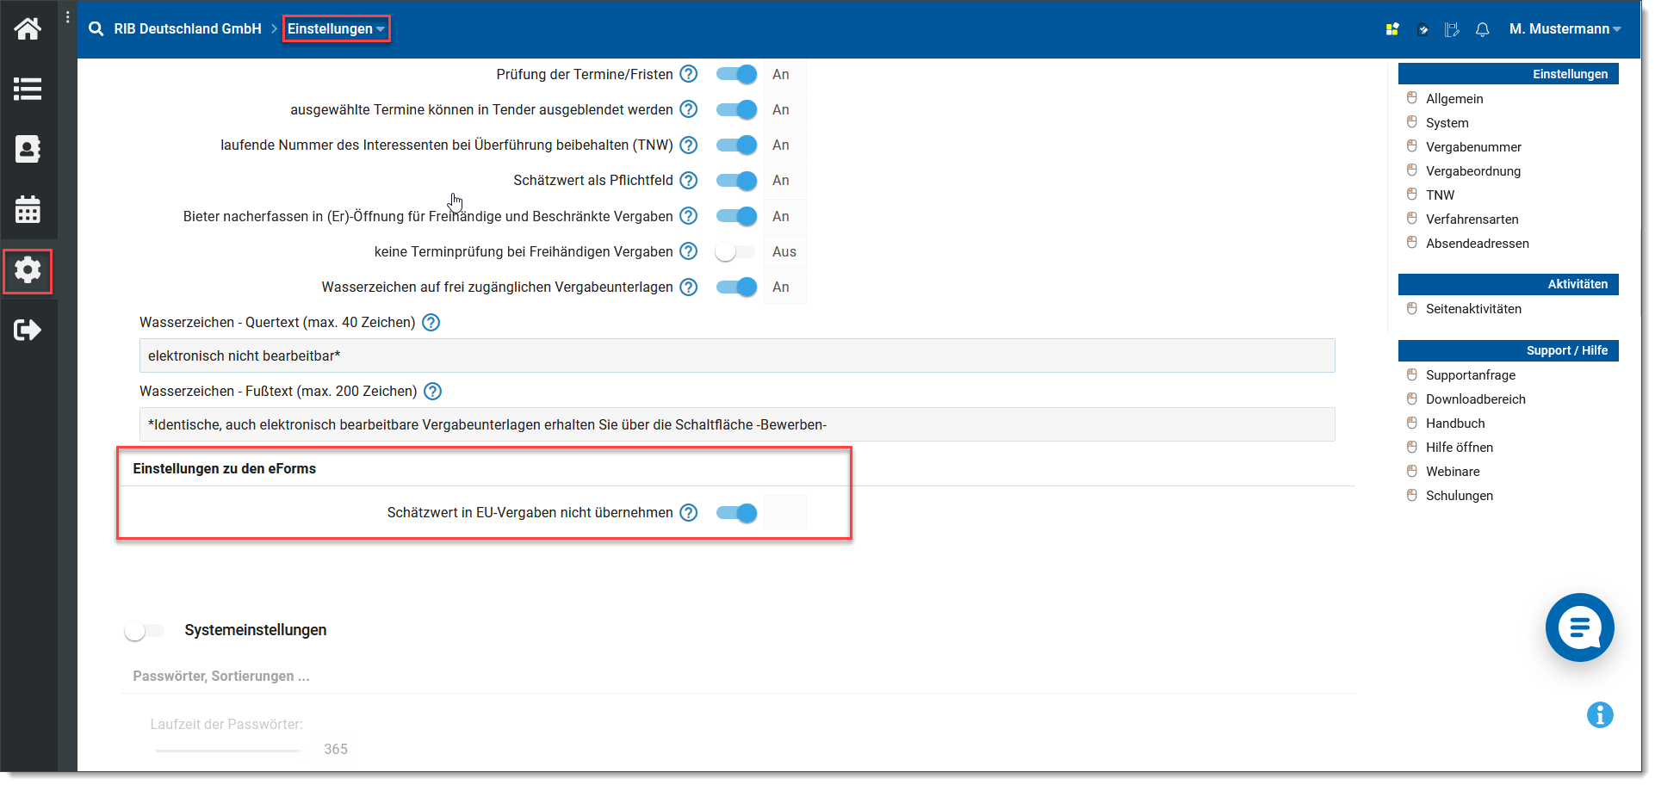Open notifications bell icon

[1482, 29]
